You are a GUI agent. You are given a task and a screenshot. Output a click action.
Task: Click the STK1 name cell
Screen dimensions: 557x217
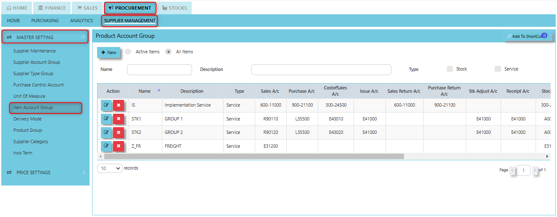coord(145,119)
